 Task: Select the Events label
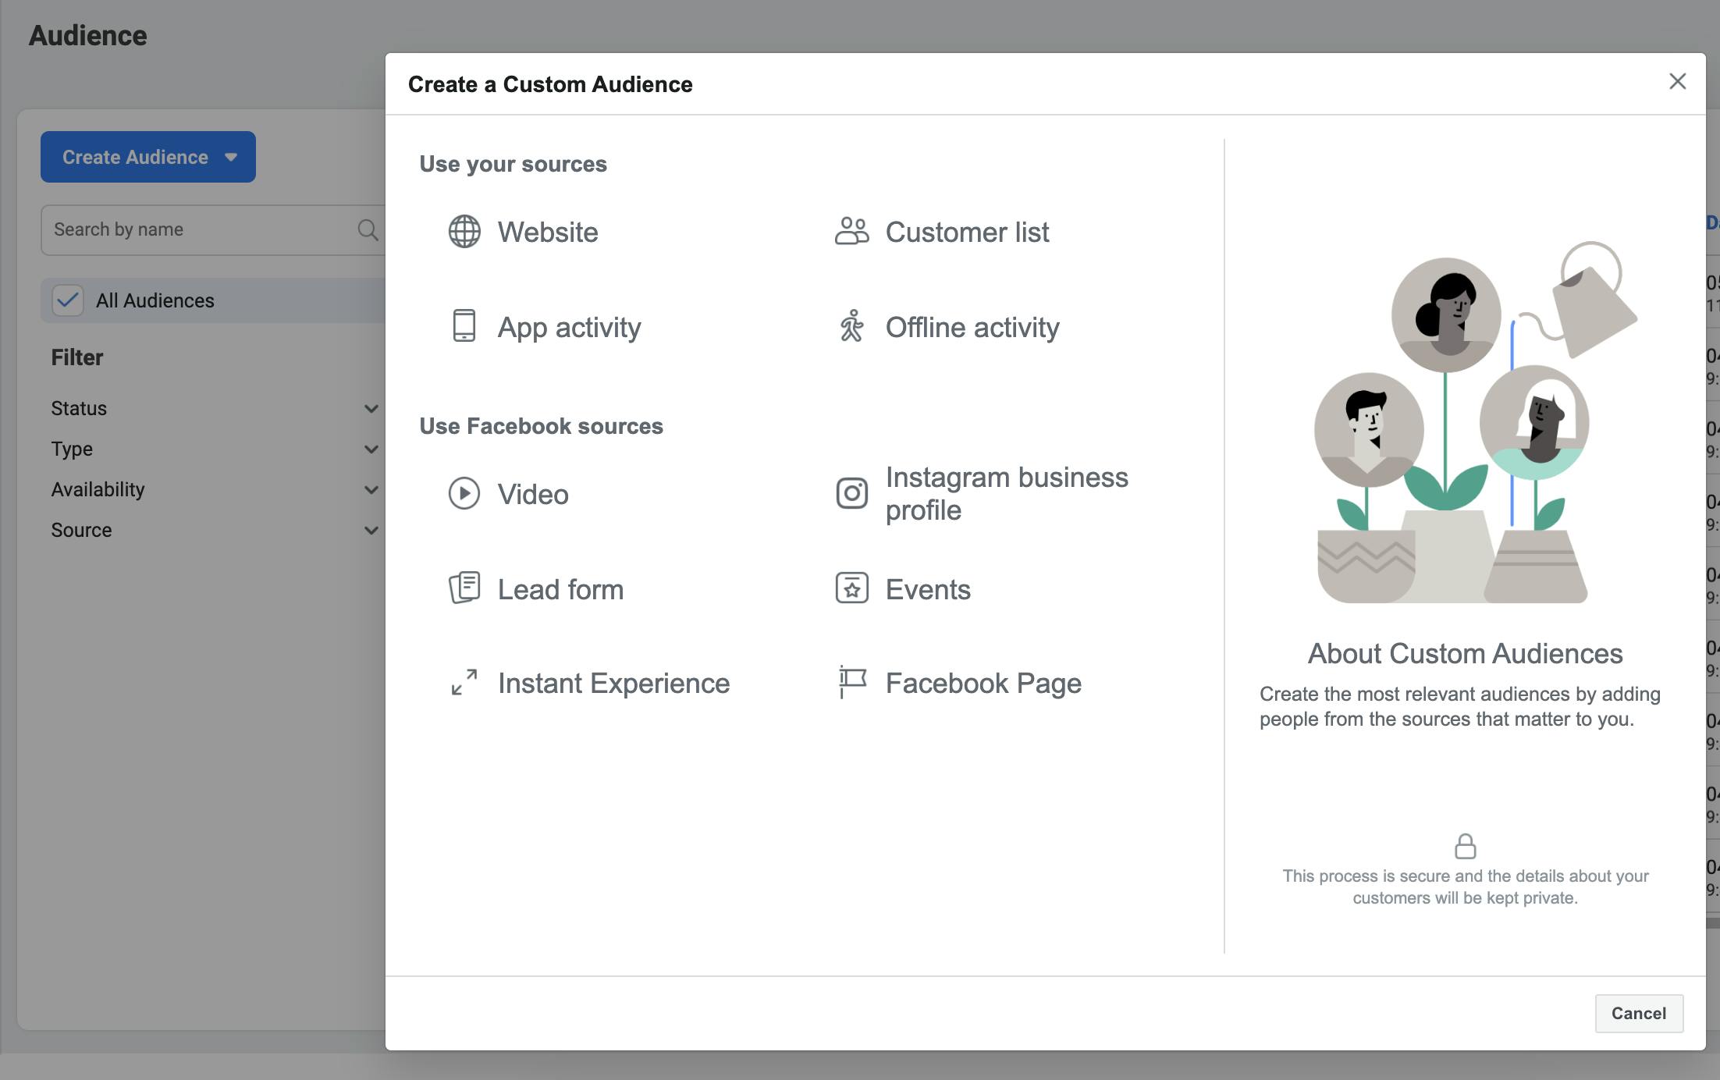point(928,589)
